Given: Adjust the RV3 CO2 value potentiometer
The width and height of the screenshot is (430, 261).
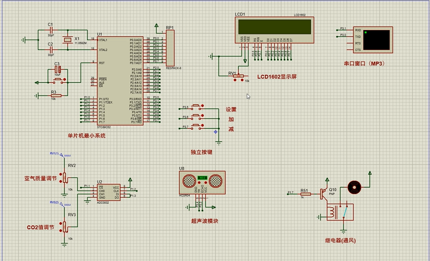Looking at the screenshot, I should coord(64,226).
